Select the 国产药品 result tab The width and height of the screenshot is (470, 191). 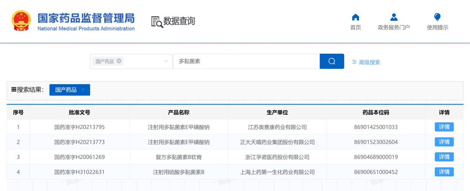(x=70, y=90)
